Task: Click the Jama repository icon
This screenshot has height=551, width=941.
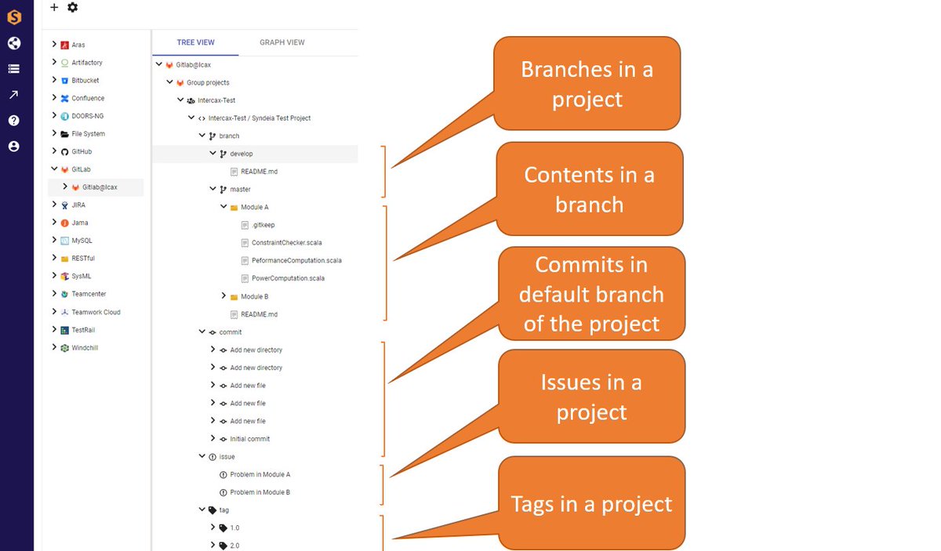Action: pos(65,223)
